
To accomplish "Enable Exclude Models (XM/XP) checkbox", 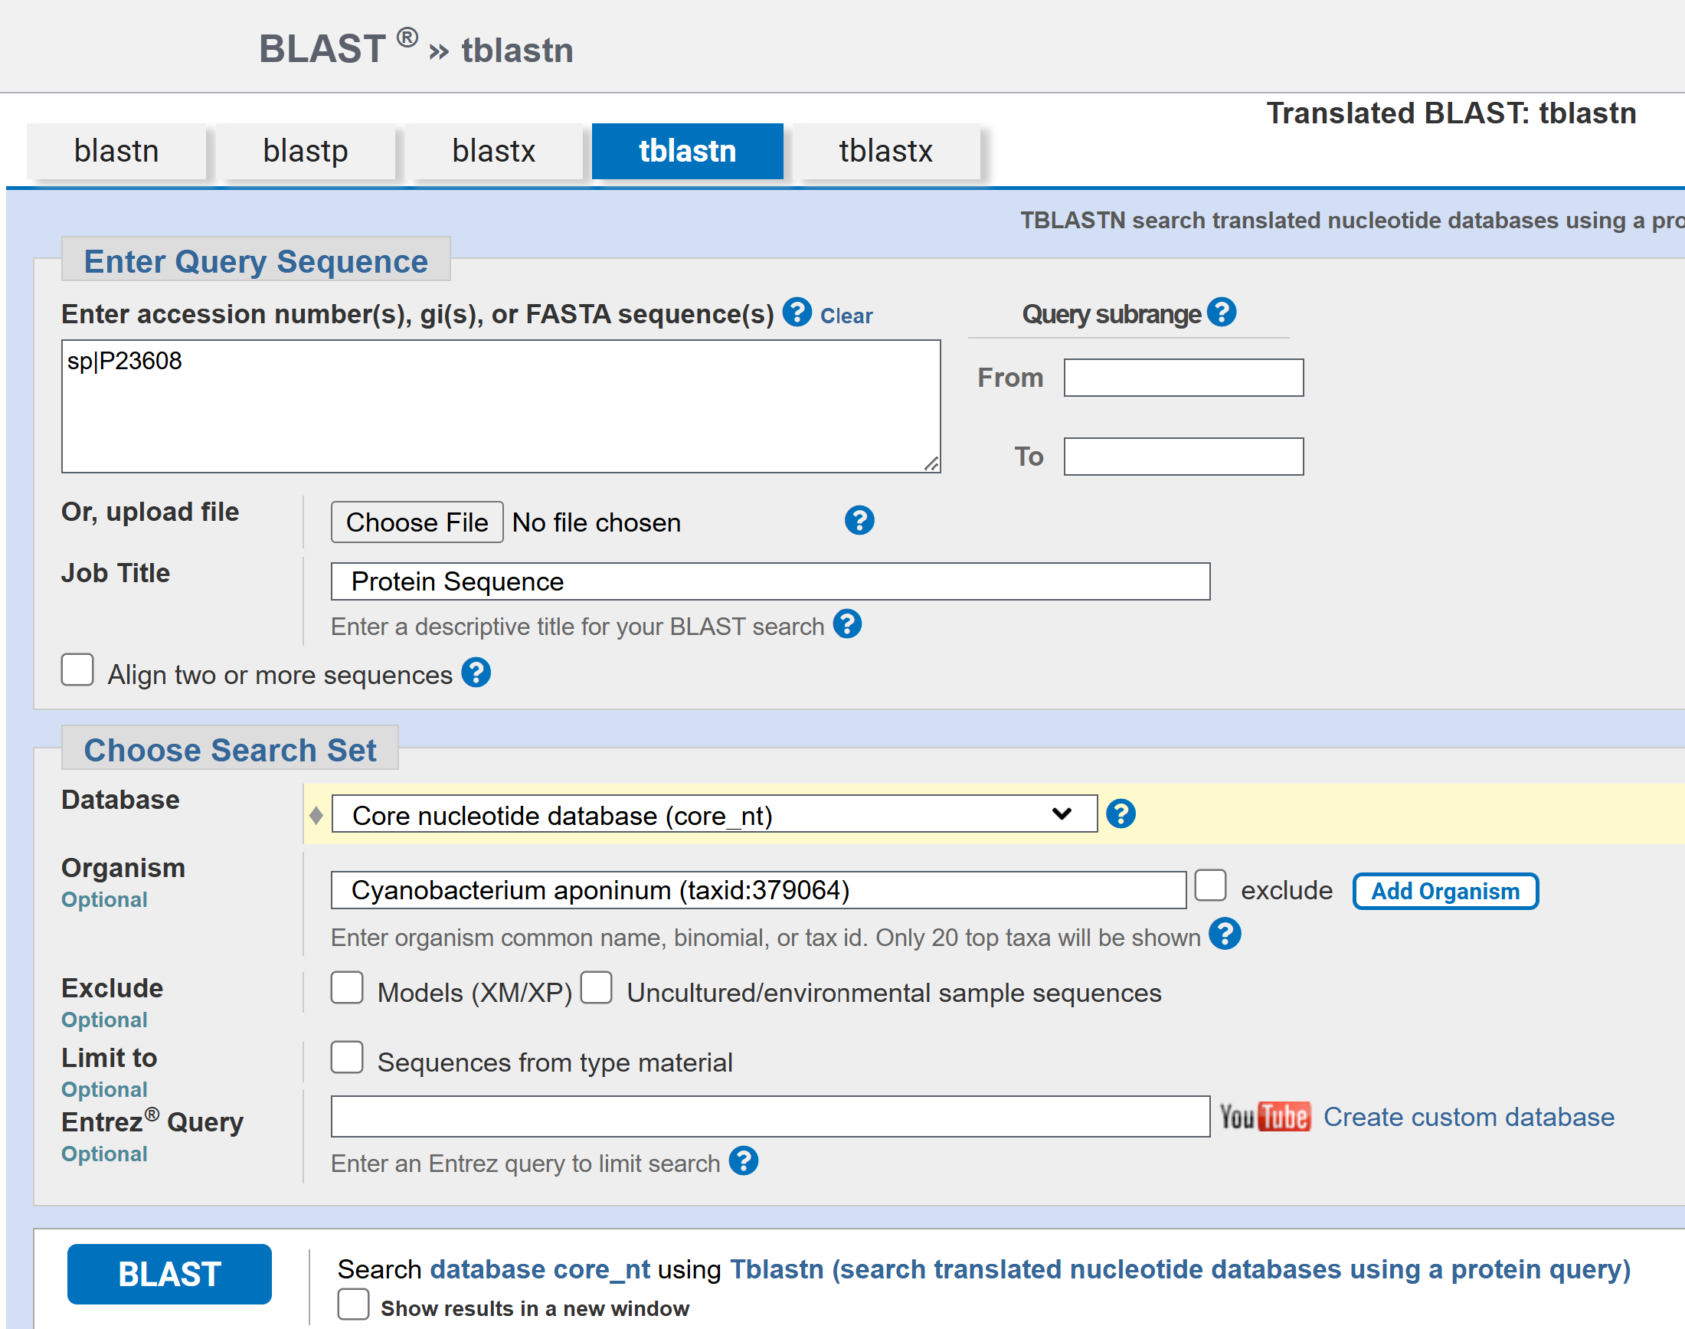I will tap(347, 988).
